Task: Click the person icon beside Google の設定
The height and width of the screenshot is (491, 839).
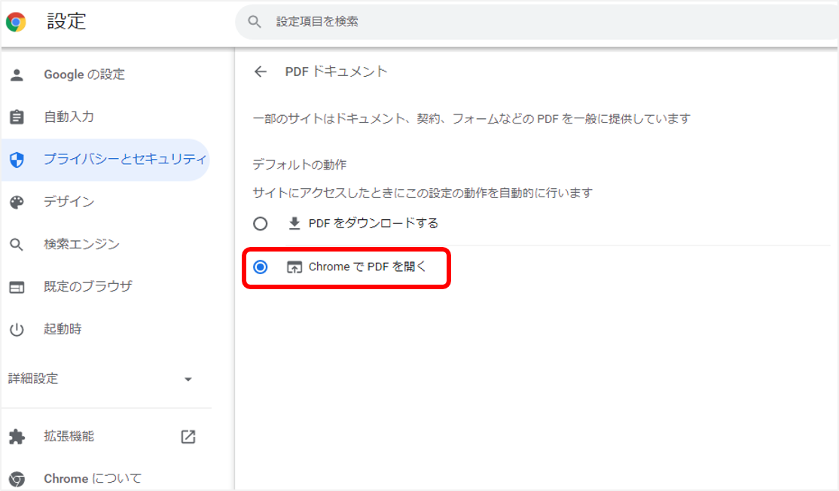Action: [x=17, y=75]
